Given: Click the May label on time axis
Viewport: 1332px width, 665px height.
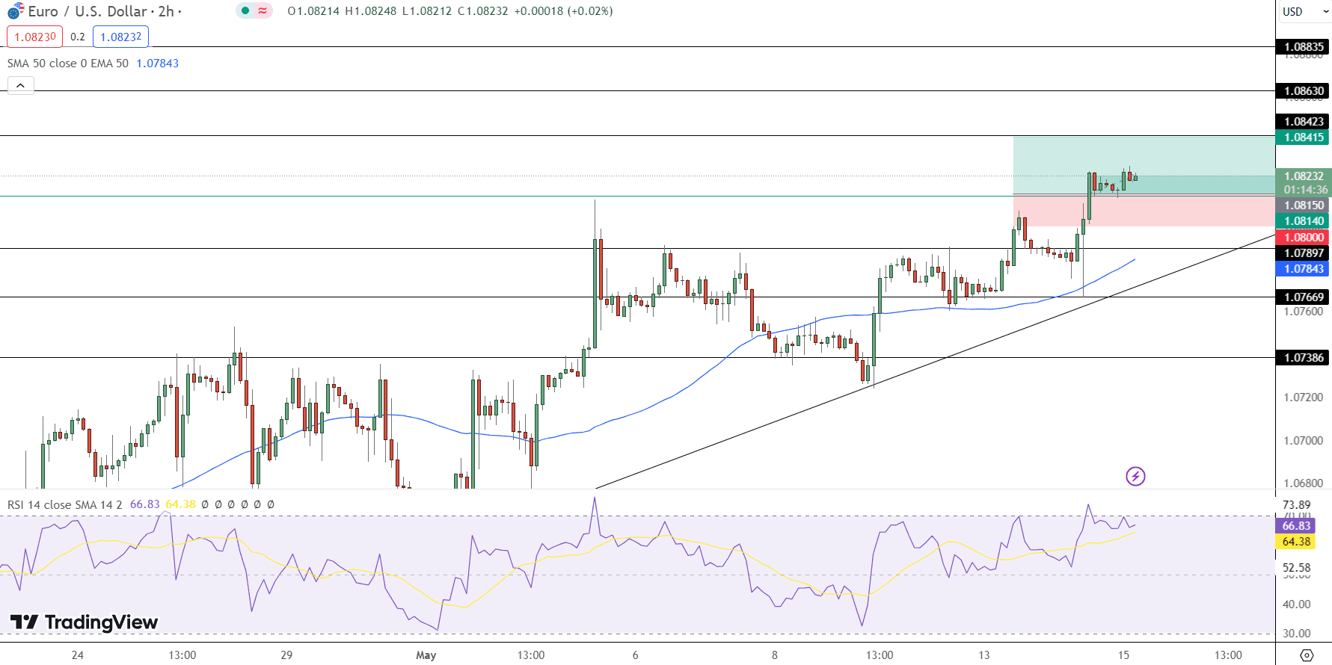Looking at the screenshot, I should (x=426, y=655).
